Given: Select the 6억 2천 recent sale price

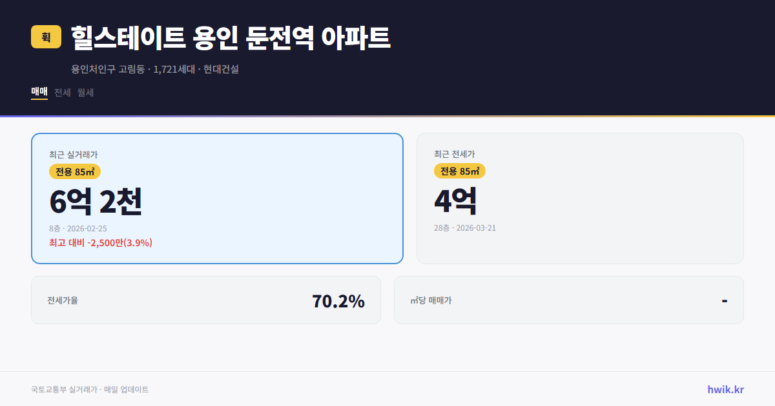Looking at the screenshot, I should [96, 202].
